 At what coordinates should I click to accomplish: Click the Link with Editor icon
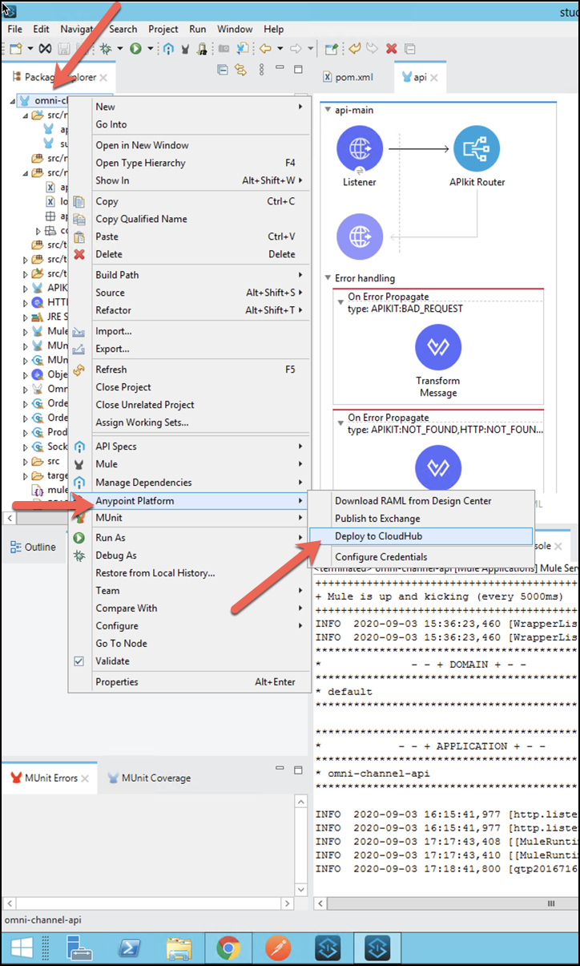240,70
